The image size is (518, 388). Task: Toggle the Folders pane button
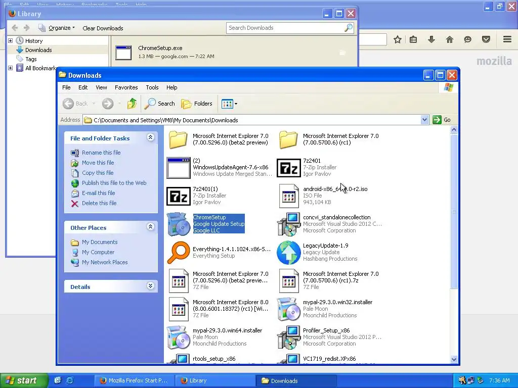pos(197,104)
